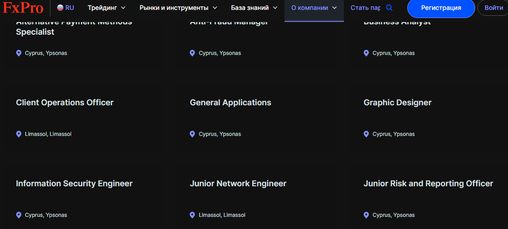Image resolution: width=508 pixels, height=229 pixels.
Task: Open the Information Security Engineer vacancy
Action: (x=74, y=184)
